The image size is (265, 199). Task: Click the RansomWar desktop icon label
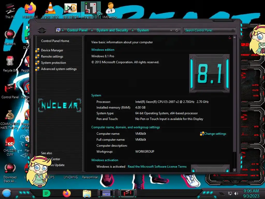(x=91, y=177)
